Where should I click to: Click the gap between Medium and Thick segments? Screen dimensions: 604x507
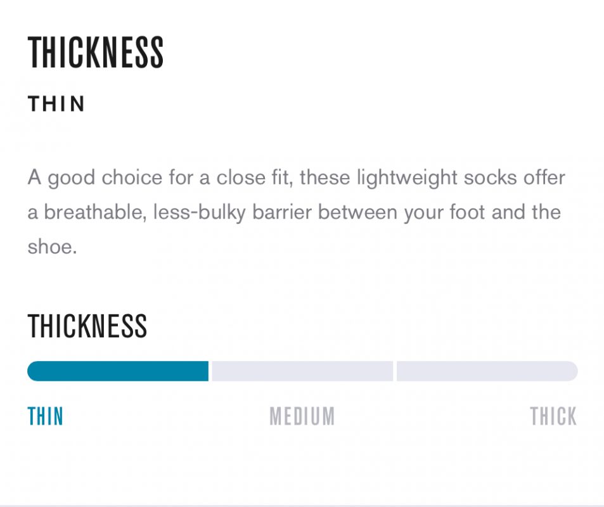click(x=394, y=371)
